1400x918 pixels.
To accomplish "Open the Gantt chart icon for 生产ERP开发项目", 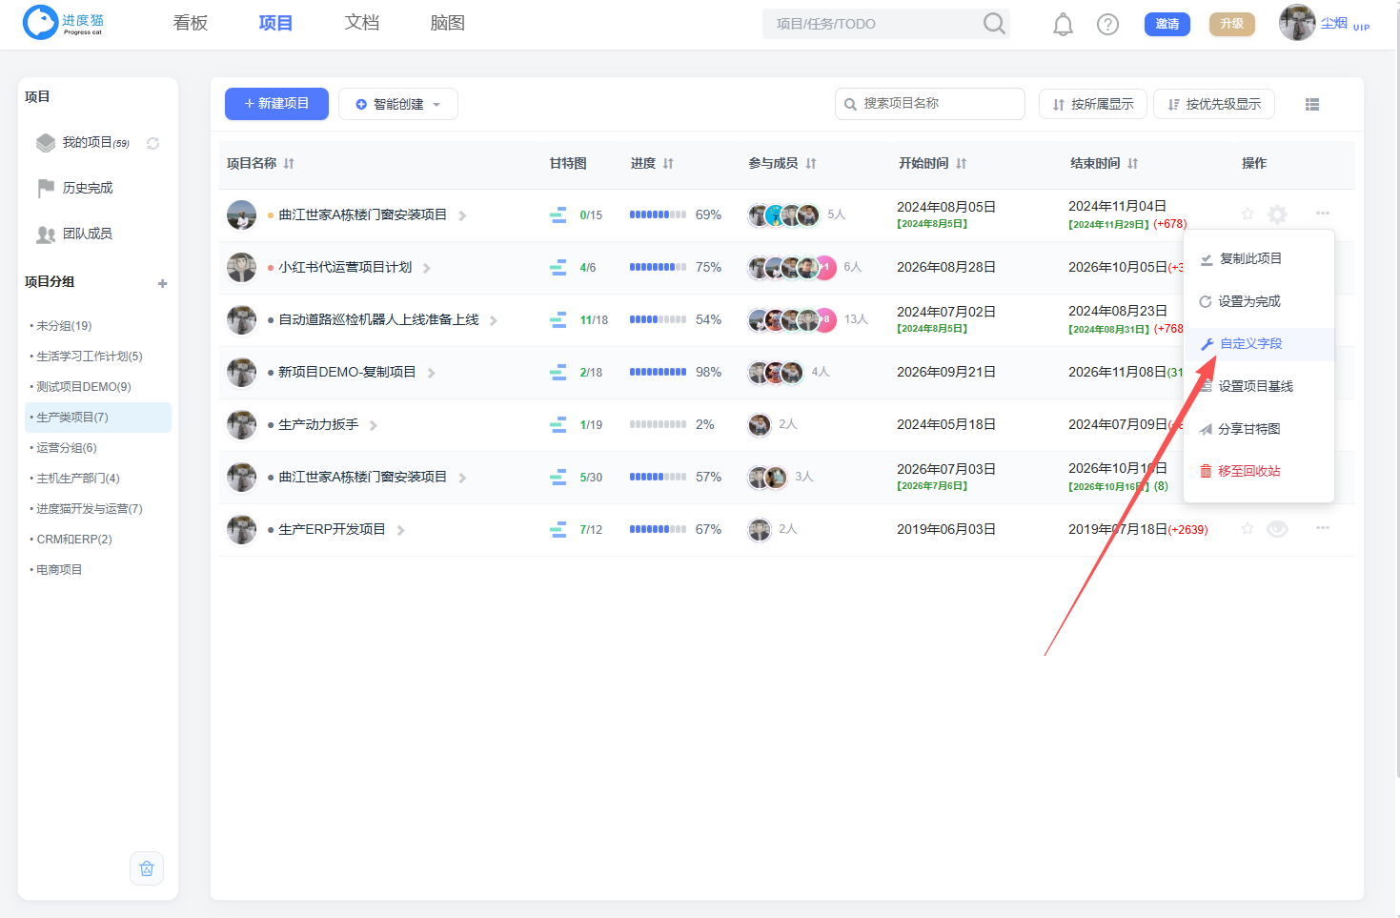I will 558,530.
